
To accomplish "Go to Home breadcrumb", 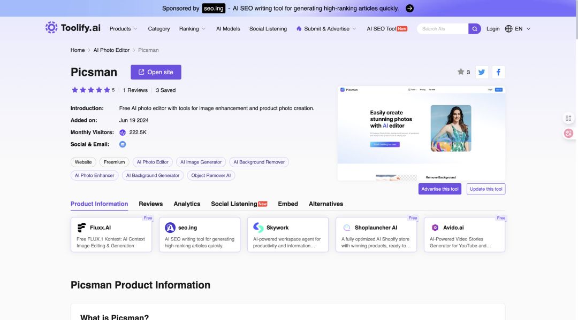I will [78, 50].
